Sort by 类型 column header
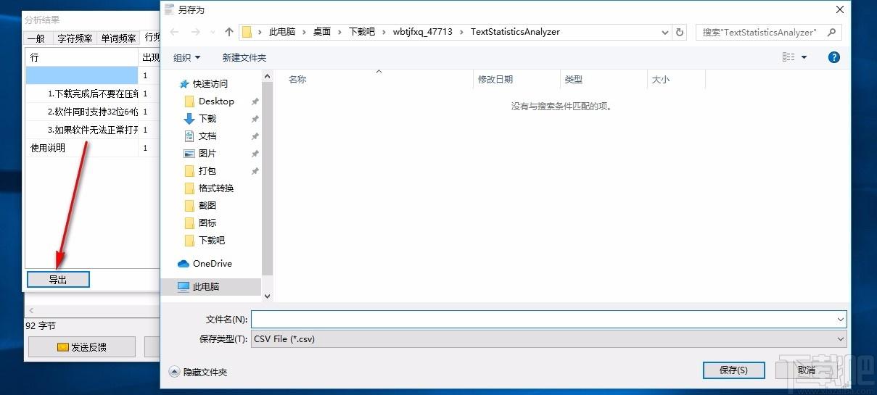Viewport: 877px width, 395px height. tap(604, 80)
